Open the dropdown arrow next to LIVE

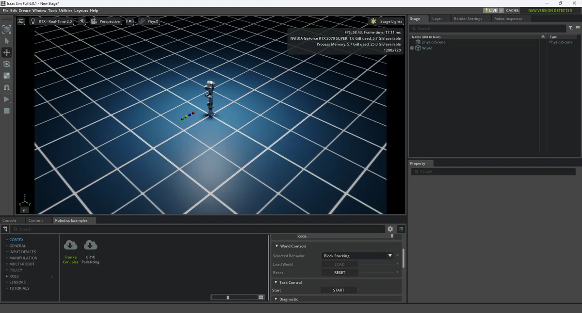tap(501, 10)
